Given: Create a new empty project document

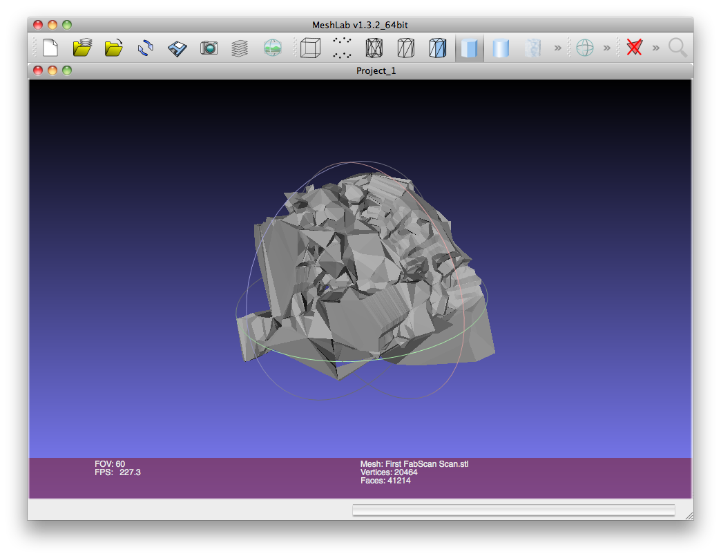Looking at the screenshot, I should [x=49, y=48].
